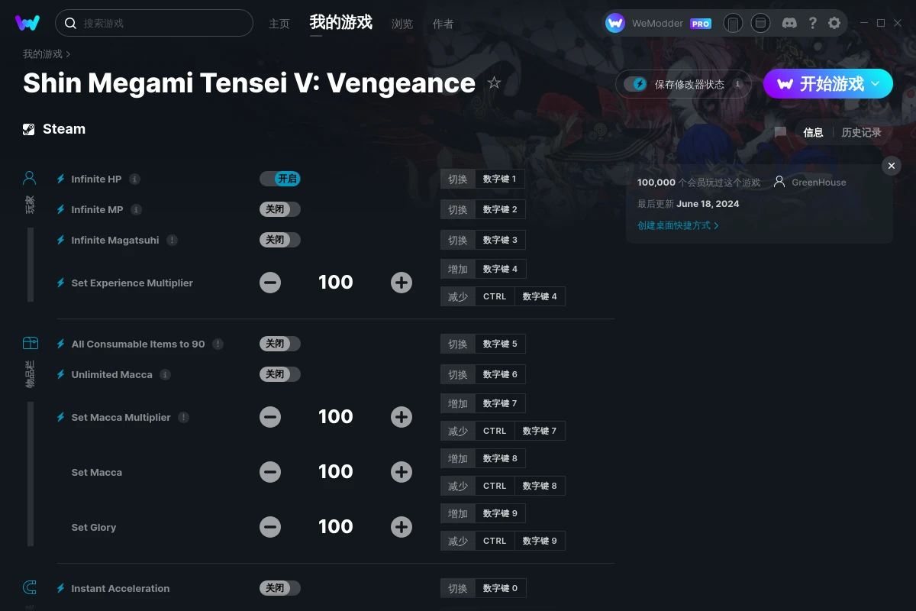
Task: Open the Discord icon in the header
Action: 789,23
